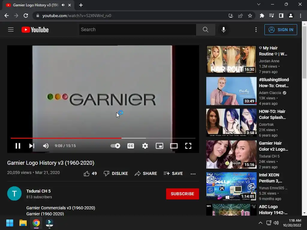
Task: Focus the YouTube search field
Action: (x=137, y=30)
